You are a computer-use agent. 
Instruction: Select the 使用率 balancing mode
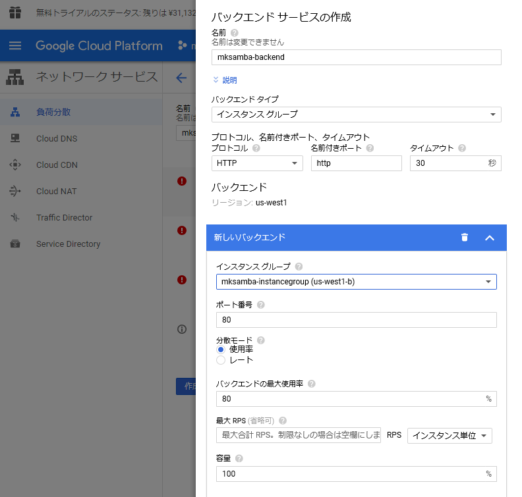click(x=220, y=350)
